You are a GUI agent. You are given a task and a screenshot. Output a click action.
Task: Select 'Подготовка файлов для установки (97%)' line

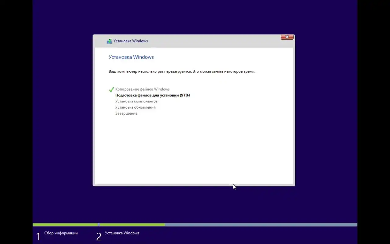pos(152,95)
